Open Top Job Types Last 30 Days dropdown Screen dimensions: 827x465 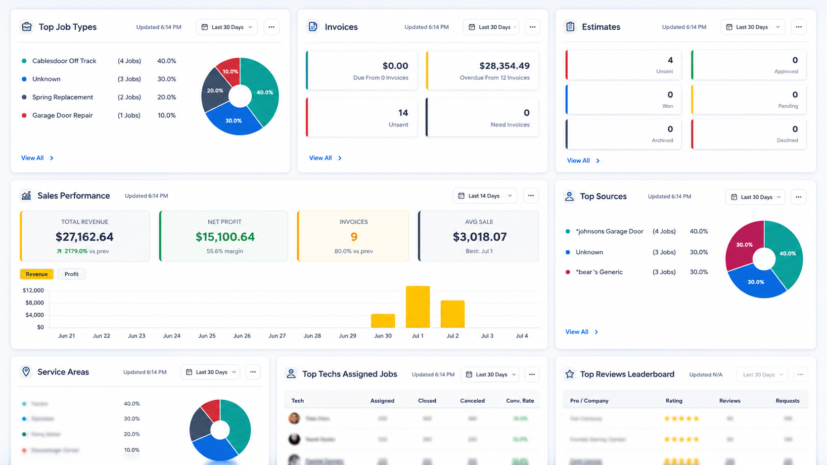[x=227, y=27]
